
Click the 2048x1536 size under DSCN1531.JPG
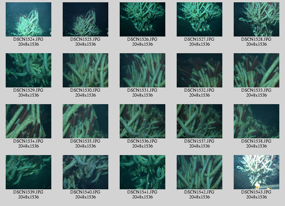pyautogui.click(x=142, y=95)
